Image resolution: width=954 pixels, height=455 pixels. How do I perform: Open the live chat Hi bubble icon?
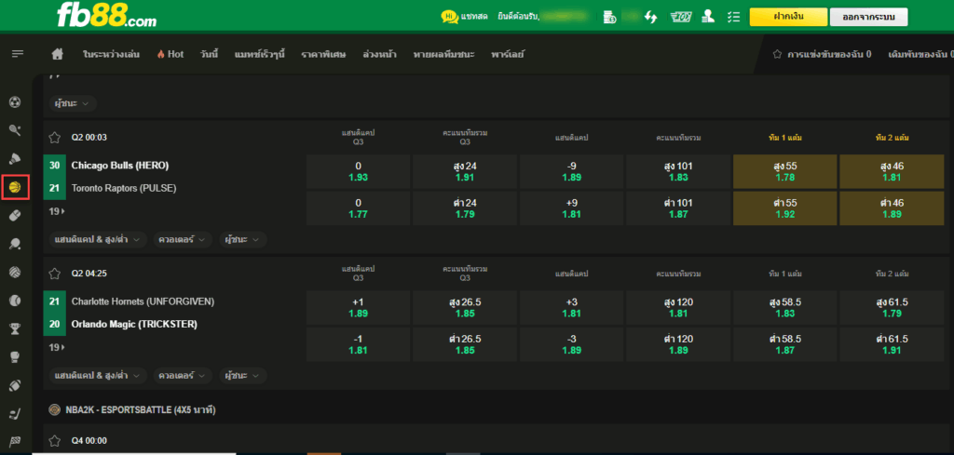pyautogui.click(x=450, y=17)
